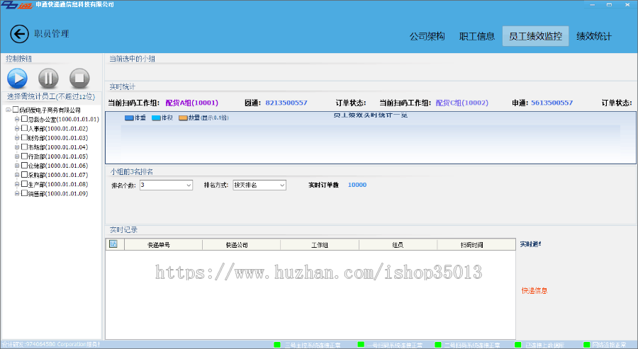Image resolution: width=638 pixels, height=349 pixels.
Task: Check the 仓储部(1000.01.01.06) checkbox
Action: coord(24,166)
